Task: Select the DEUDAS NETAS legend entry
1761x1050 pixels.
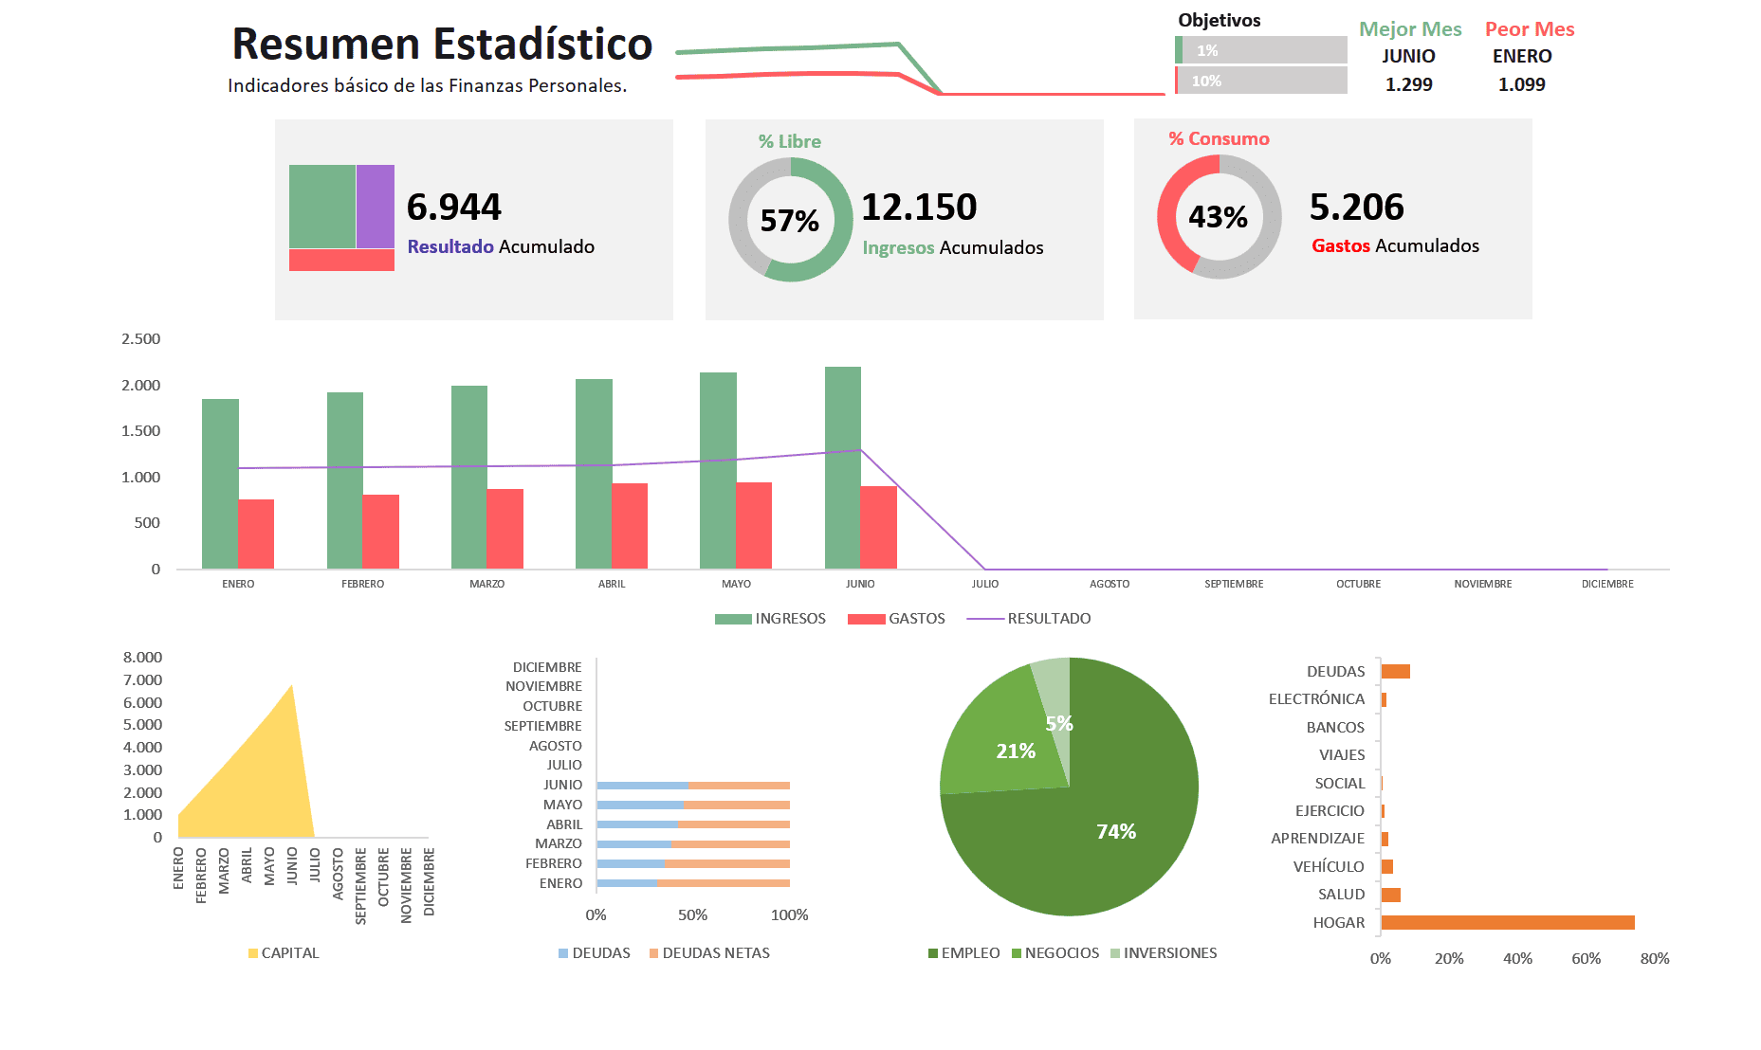Action: pos(709,953)
